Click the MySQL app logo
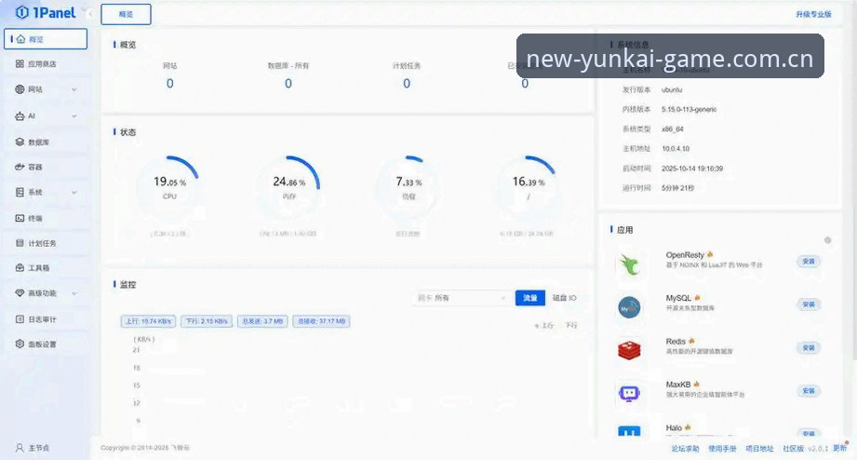 (x=629, y=307)
